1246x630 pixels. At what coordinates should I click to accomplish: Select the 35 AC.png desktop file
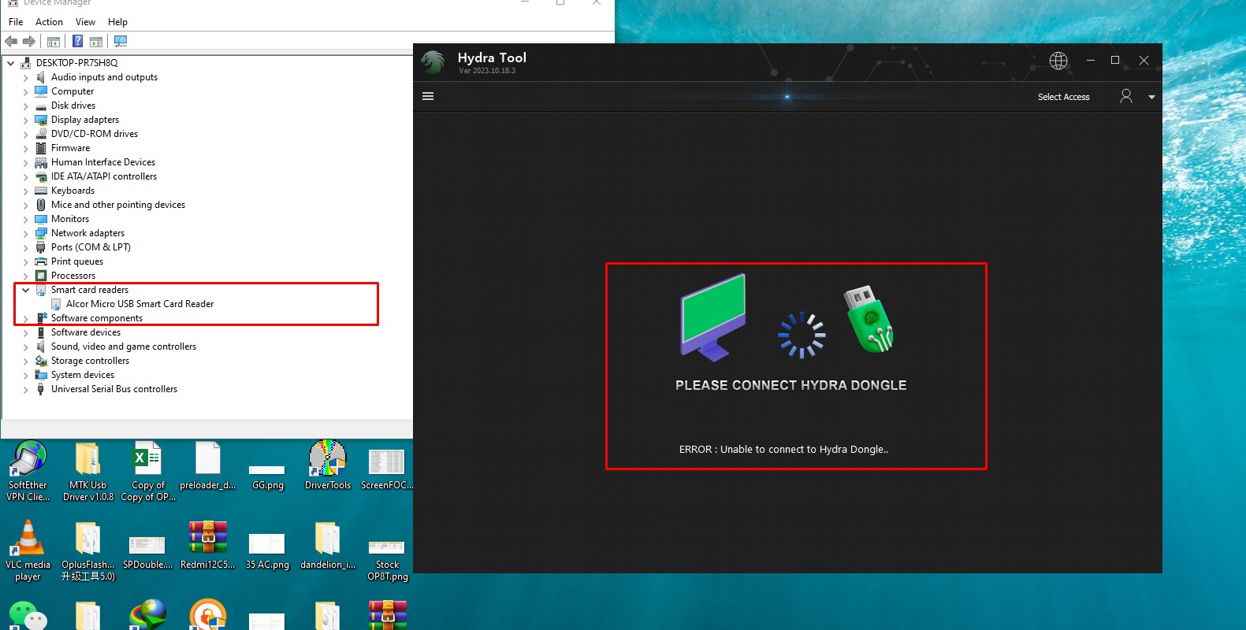pyautogui.click(x=267, y=551)
